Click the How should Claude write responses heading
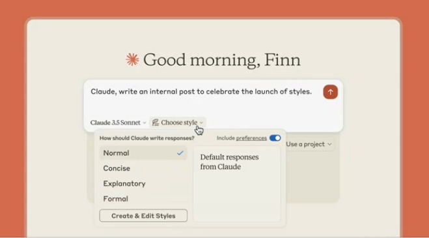Screen dimensions: 429x238 click(147, 138)
